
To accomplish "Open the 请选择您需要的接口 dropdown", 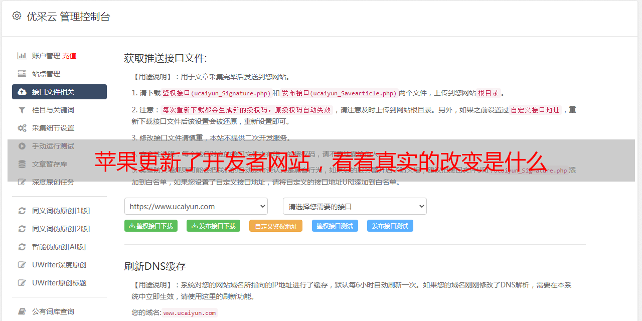I will (x=355, y=206).
